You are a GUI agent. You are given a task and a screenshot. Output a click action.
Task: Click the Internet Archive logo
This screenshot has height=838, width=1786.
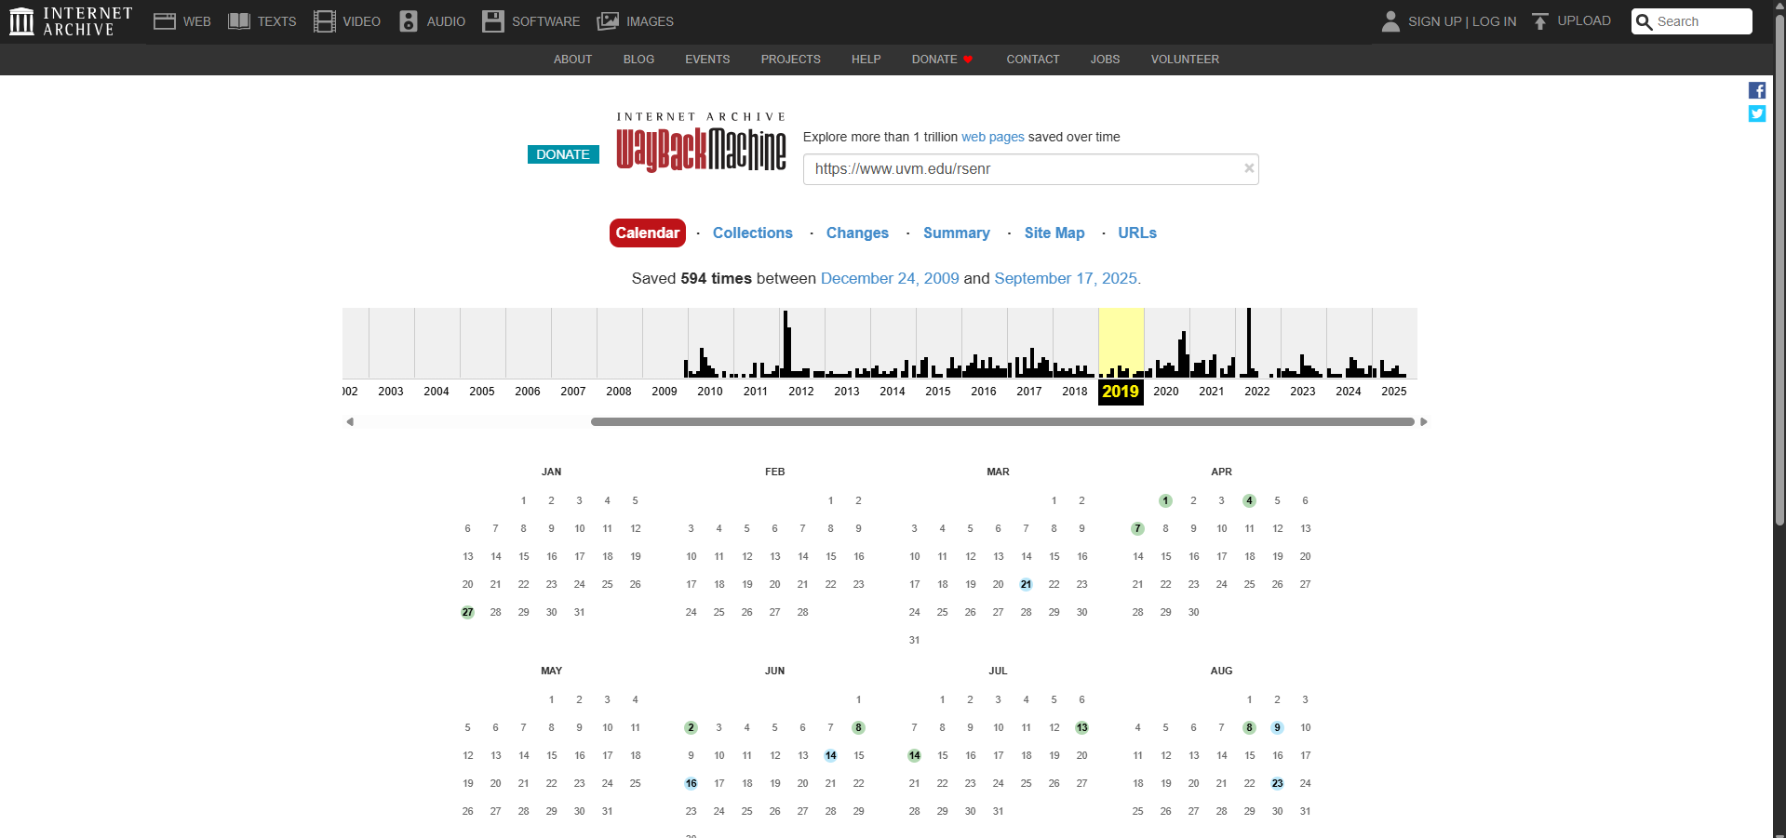tap(71, 21)
